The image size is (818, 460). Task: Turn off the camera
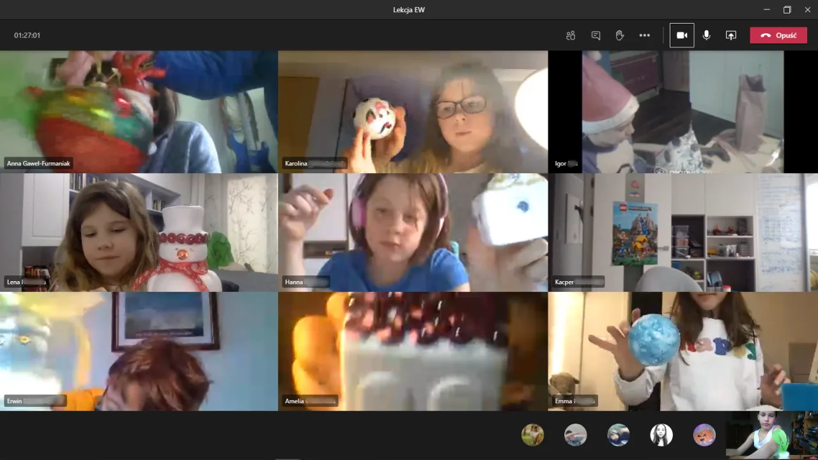point(682,35)
